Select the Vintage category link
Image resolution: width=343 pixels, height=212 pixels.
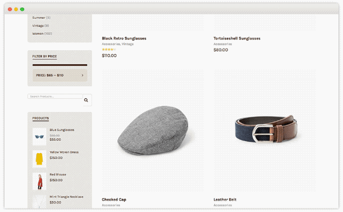[38, 26]
